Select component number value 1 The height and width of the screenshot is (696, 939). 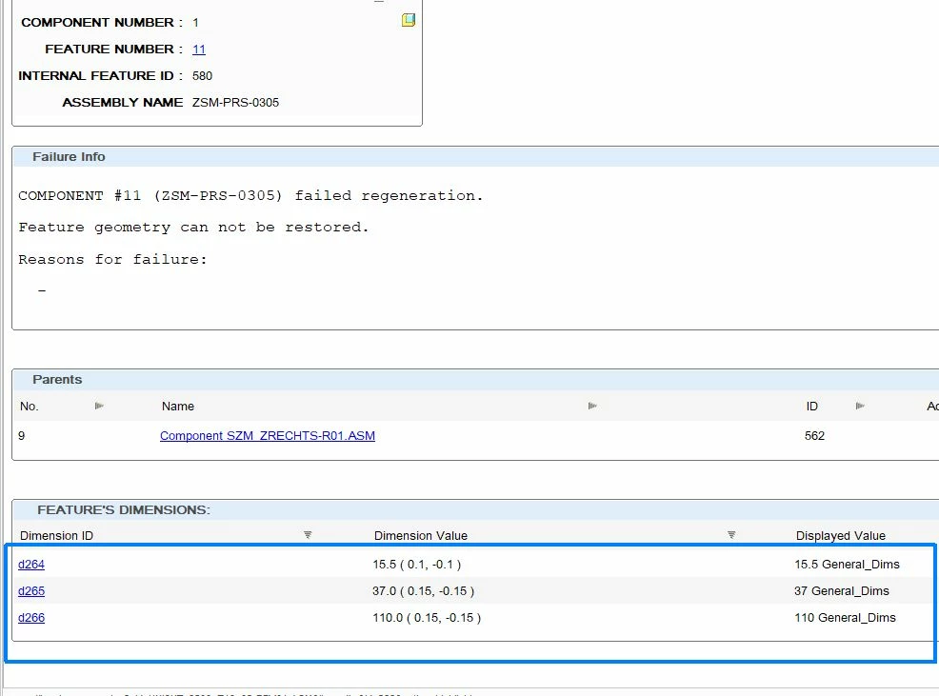click(196, 23)
